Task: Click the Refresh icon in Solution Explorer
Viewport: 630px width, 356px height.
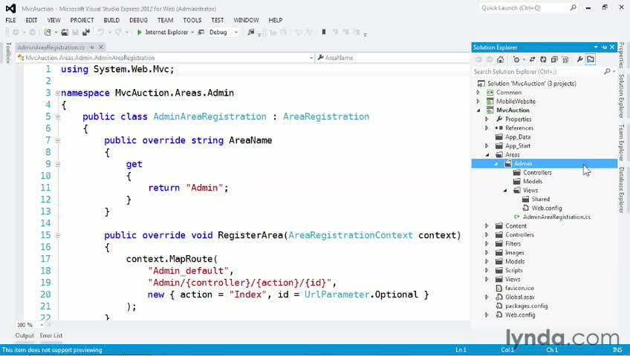Action: click(x=543, y=59)
